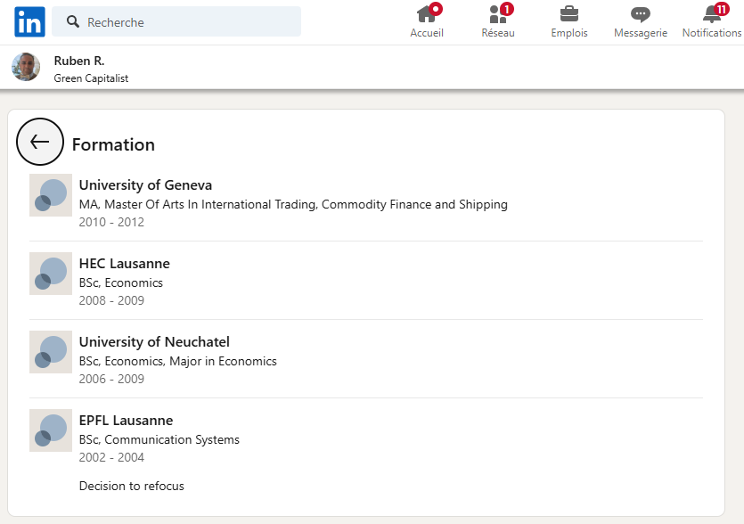Viewport: 744px width, 524px height.
Task: Open University of Neuchatel school logo
Action: point(51,352)
